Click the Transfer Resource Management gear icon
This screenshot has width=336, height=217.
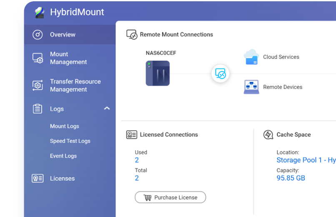click(x=38, y=86)
